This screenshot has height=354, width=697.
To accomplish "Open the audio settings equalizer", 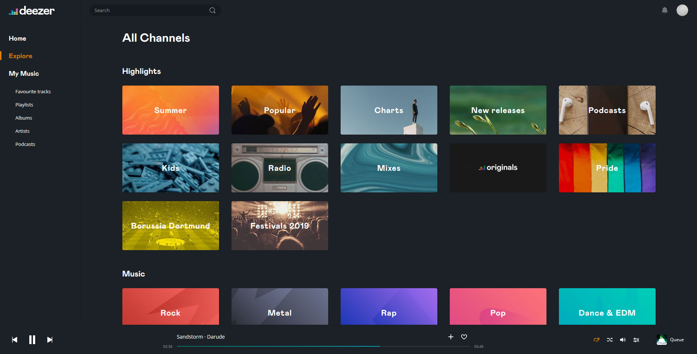I will pyautogui.click(x=636, y=340).
